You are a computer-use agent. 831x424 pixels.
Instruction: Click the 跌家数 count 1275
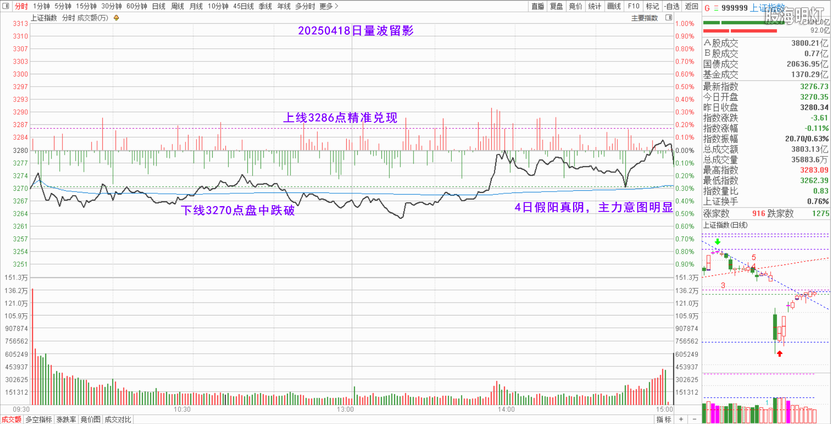pos(820,214)
